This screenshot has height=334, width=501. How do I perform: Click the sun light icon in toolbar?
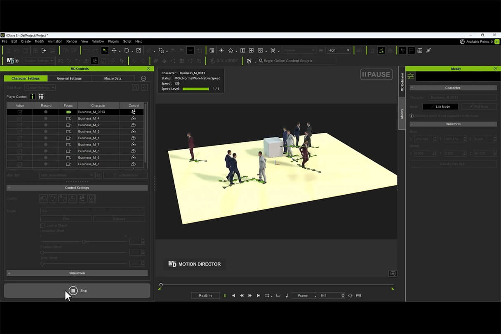point(221,50)
